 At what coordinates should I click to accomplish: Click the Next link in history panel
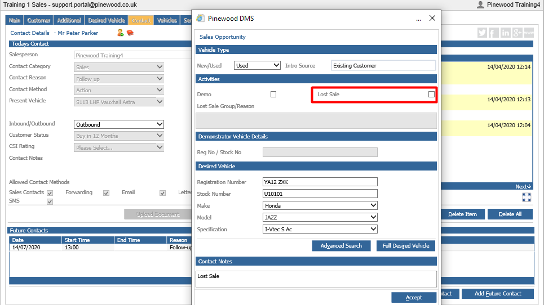(x=523, y=187)
